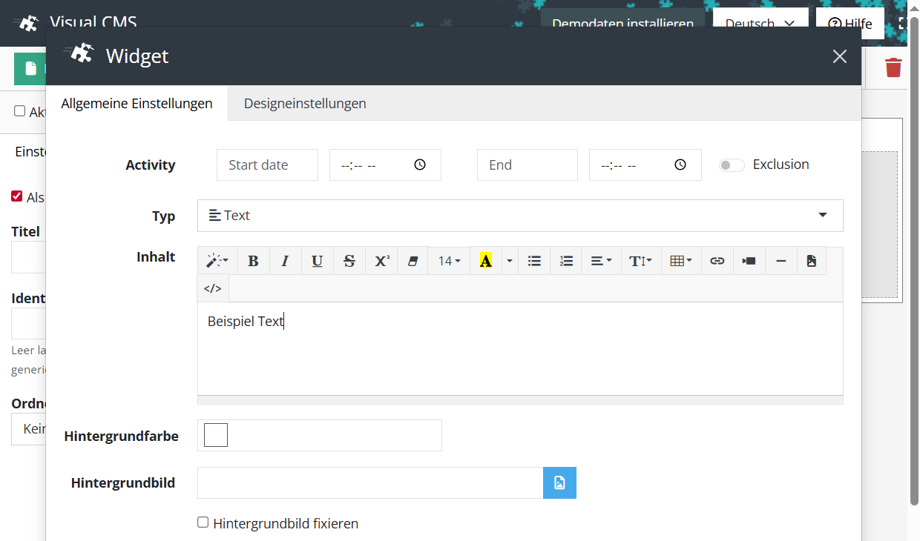Click the eraser remove-format icon
The width and height of the screenshot is (920, 541).
(413, 261)
